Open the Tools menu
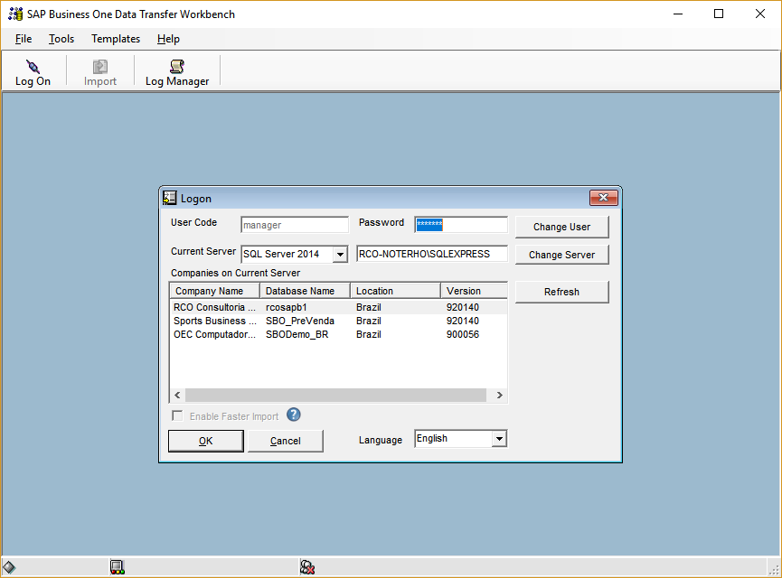Screen dimensions: 782x578 click(x=61, y=39)
